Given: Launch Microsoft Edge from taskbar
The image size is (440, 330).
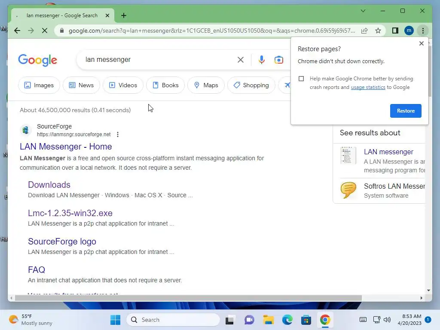Looking at the screenshot, I should pos(287,320).
